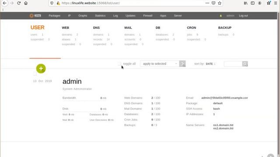Switch to DNS tab

tap(96, 28)
